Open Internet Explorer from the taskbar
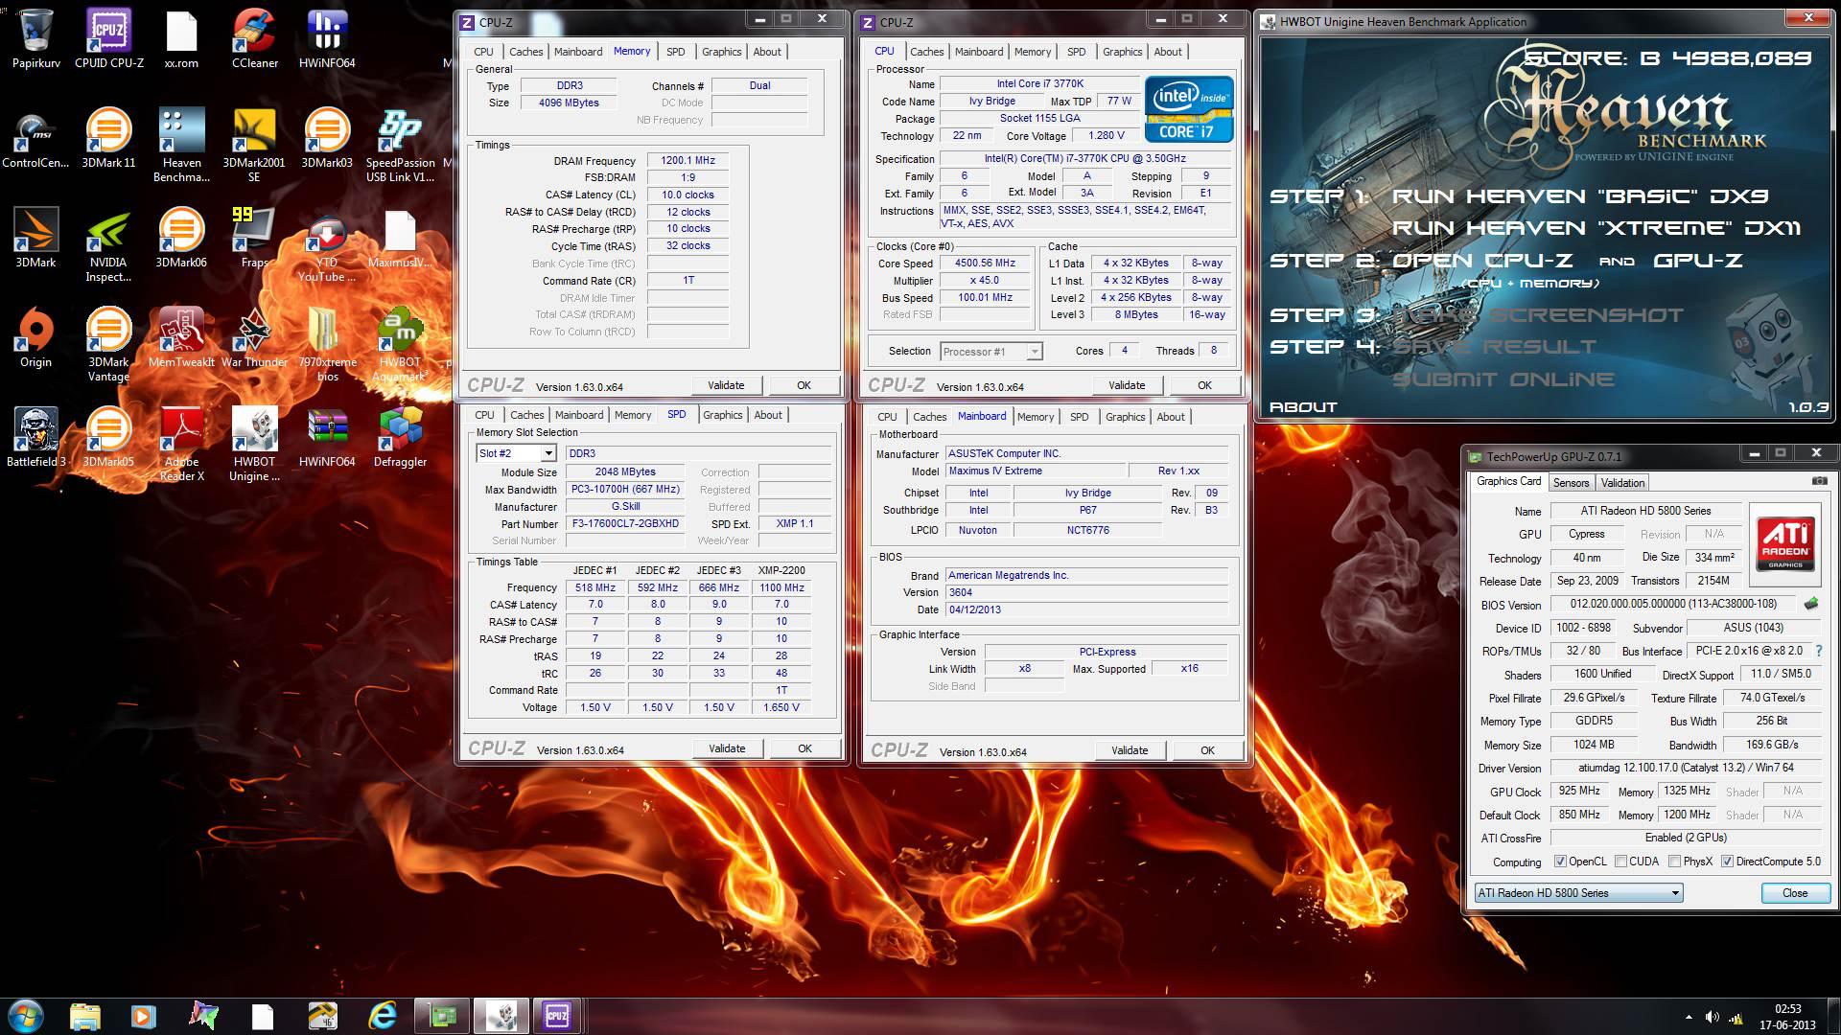Viewport: 1841px width, 1035px height. coord(382,1016)
